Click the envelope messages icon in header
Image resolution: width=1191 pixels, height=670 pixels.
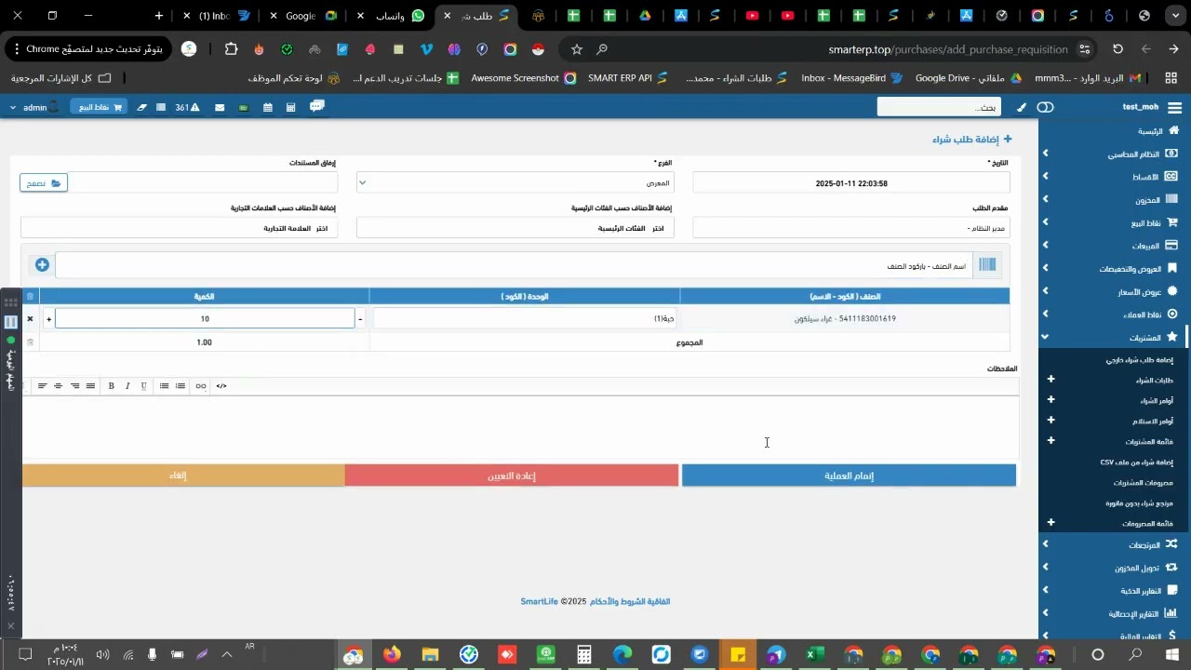coord(220,107)
